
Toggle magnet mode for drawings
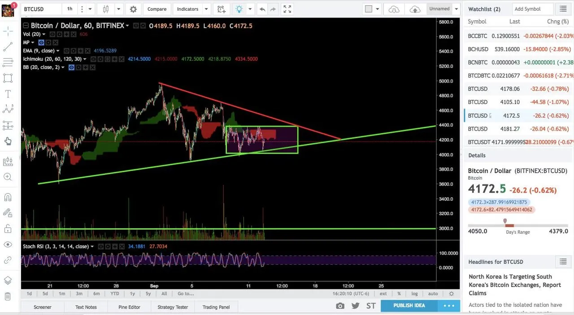tap(8, 197)
